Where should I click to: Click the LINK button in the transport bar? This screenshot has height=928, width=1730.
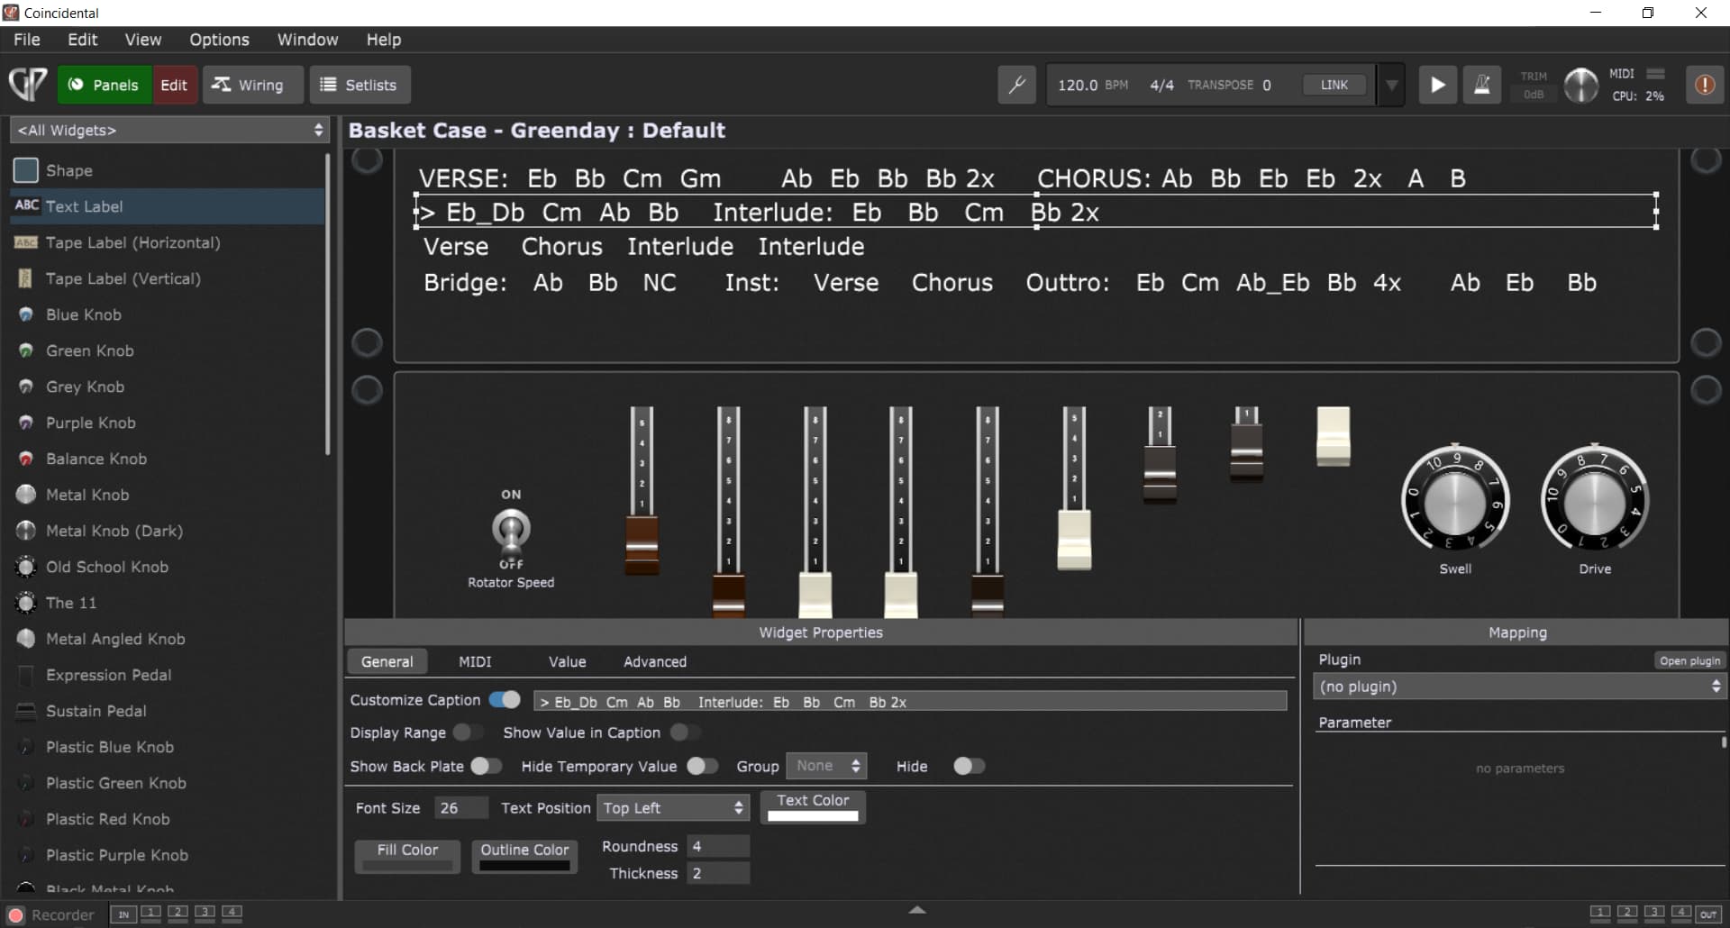tap(1333, 84)
